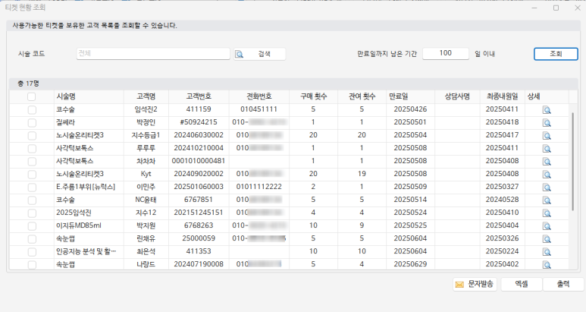Select expiry date 20250426

pos(410,109)
